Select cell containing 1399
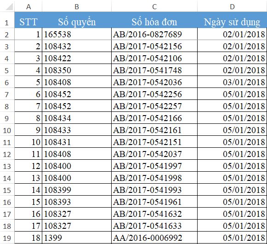This screenshot has width=267, height=244. 77,238
